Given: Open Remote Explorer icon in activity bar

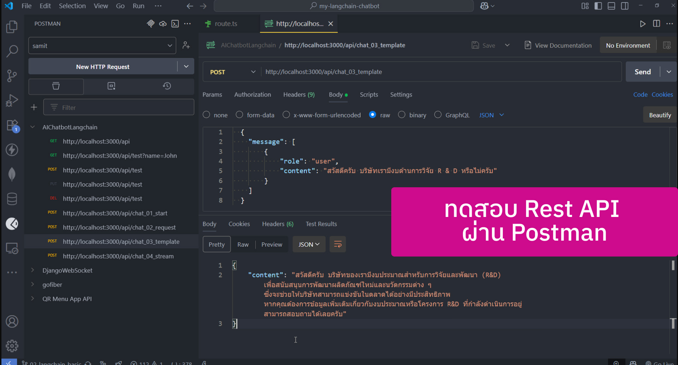Looking at the screenshot, I should tap(12, 248).
